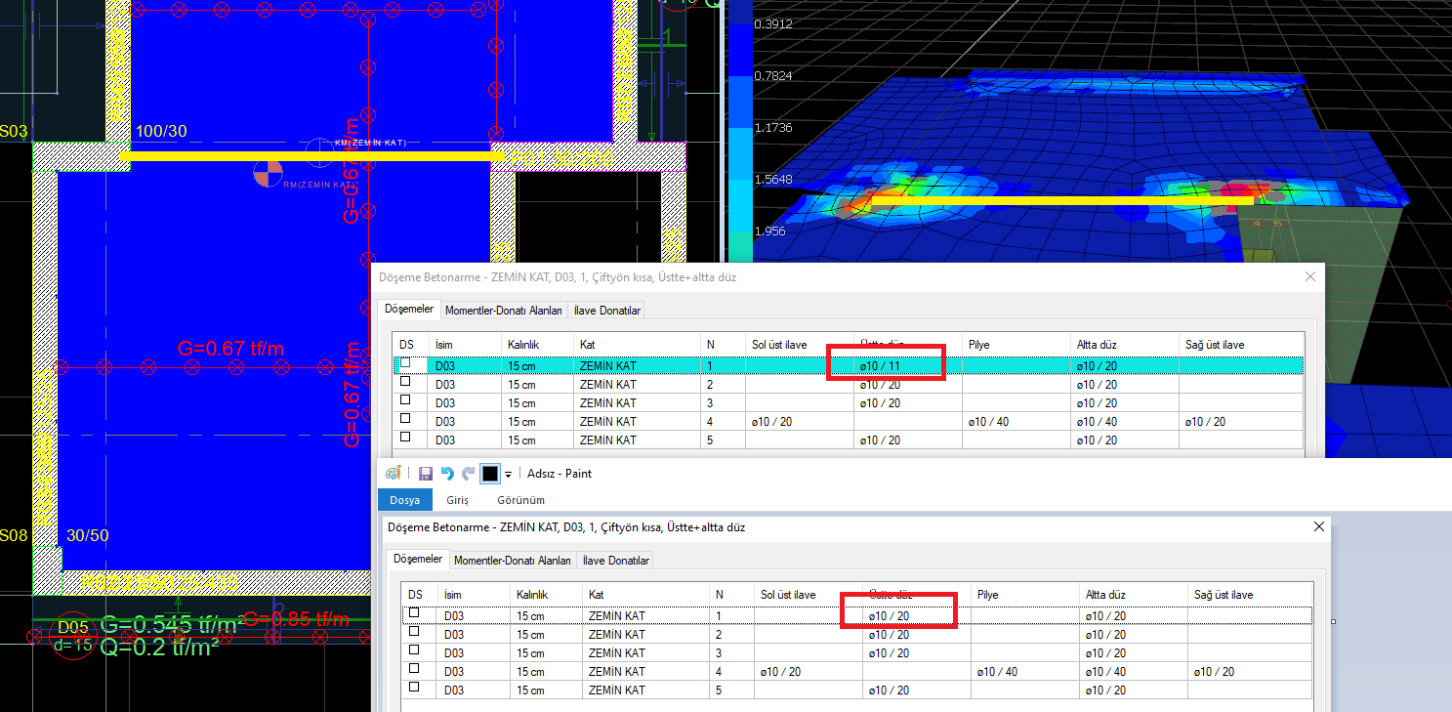Click the Paint palette application icon
This screenshot has width=1452, height=712.
pyautogui.click(x=394, y=474)
